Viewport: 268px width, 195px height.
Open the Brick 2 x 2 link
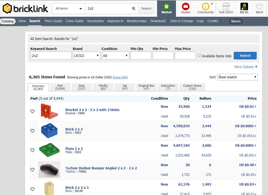click(74, 129)
